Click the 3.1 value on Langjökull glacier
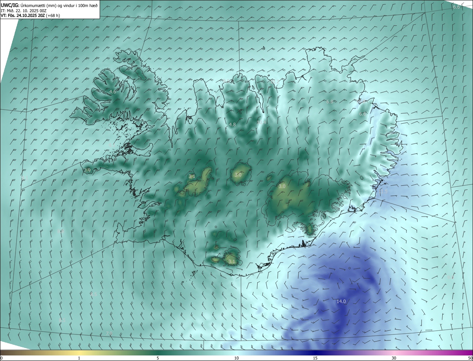This screenshot has height=361, width=473. (x=192, y=176)
